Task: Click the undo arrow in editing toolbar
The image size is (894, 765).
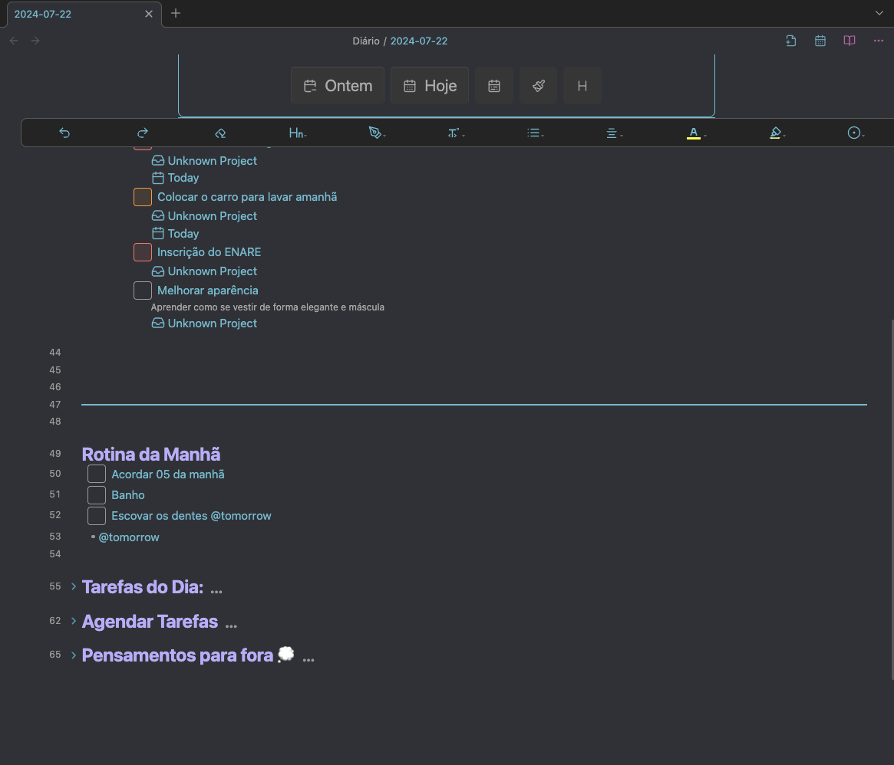Action: click(x=64, y=133)
